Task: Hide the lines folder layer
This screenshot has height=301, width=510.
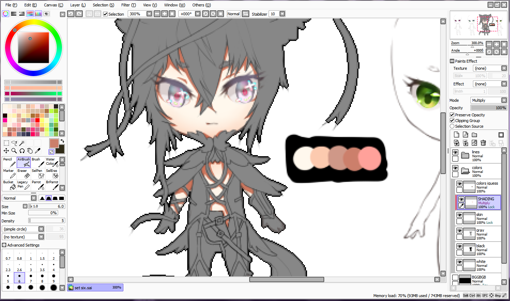Action: coord(455,152)
